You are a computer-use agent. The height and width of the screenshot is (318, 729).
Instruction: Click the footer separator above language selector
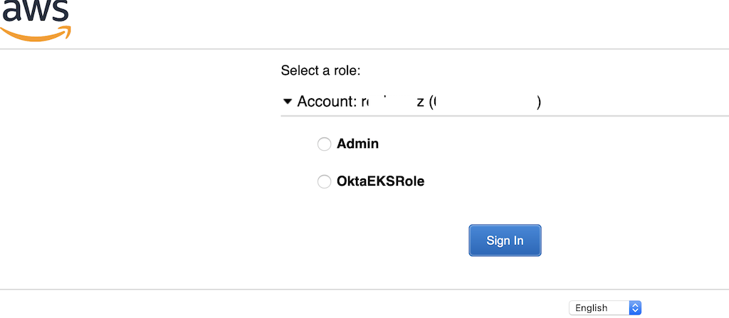[364, 290]
